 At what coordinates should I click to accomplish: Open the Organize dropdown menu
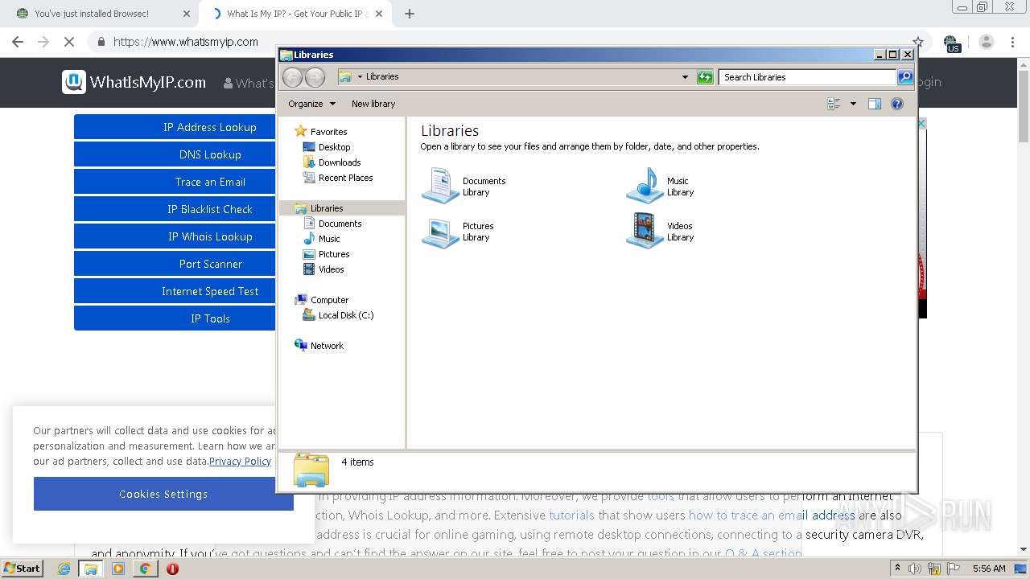[x=311, y=104]
